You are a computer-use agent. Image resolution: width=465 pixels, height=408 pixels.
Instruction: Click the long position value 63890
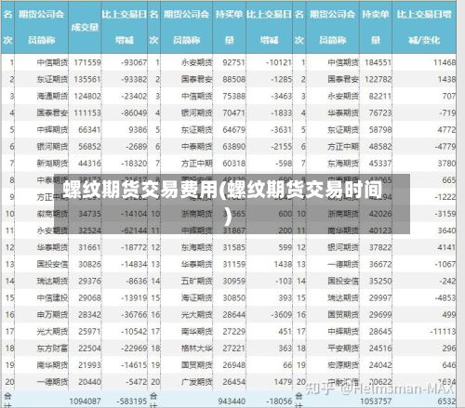point(233,146)
